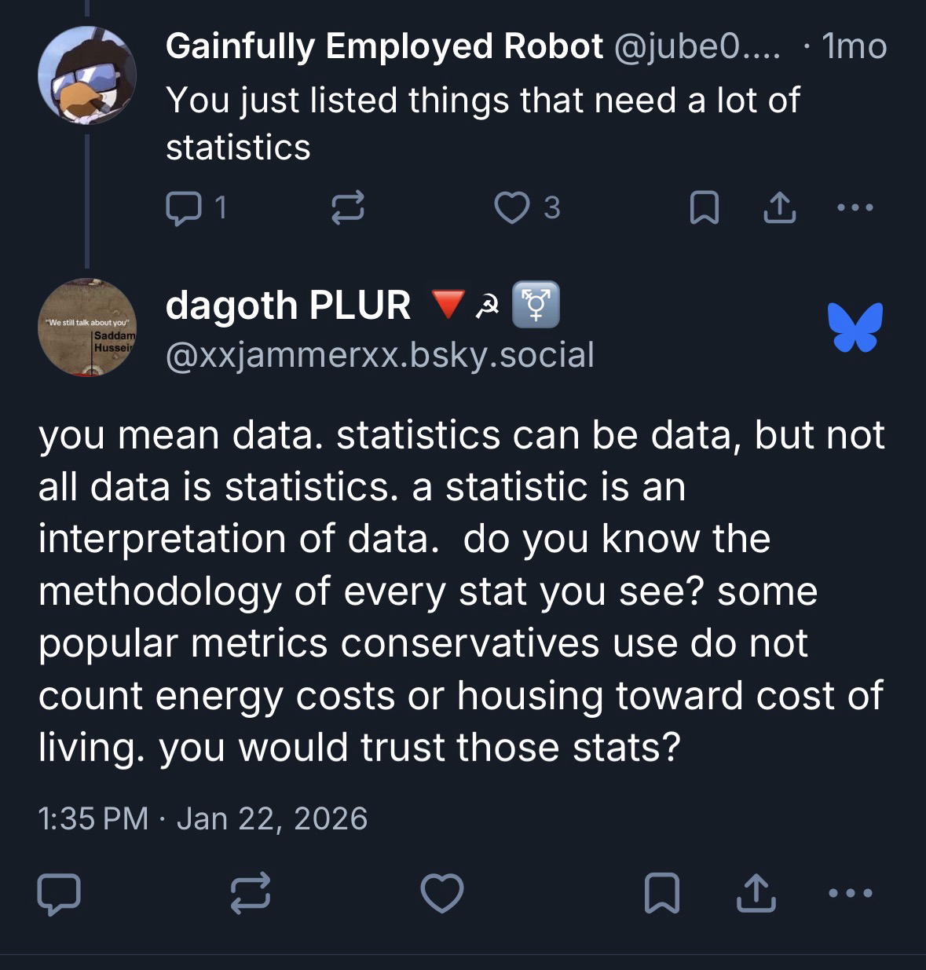Bookmark Gainfully Employed Robot's post
Screen dimensions: 926x970
click(x=704, y=208)
